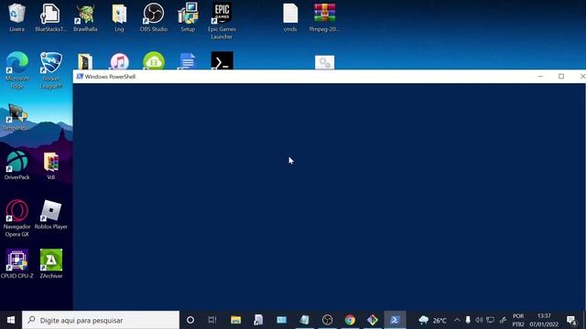This screenshot has width=586, height=329.
Task: Open Roblox Player desktop shortcut
Action: click(x=51, y=215)
